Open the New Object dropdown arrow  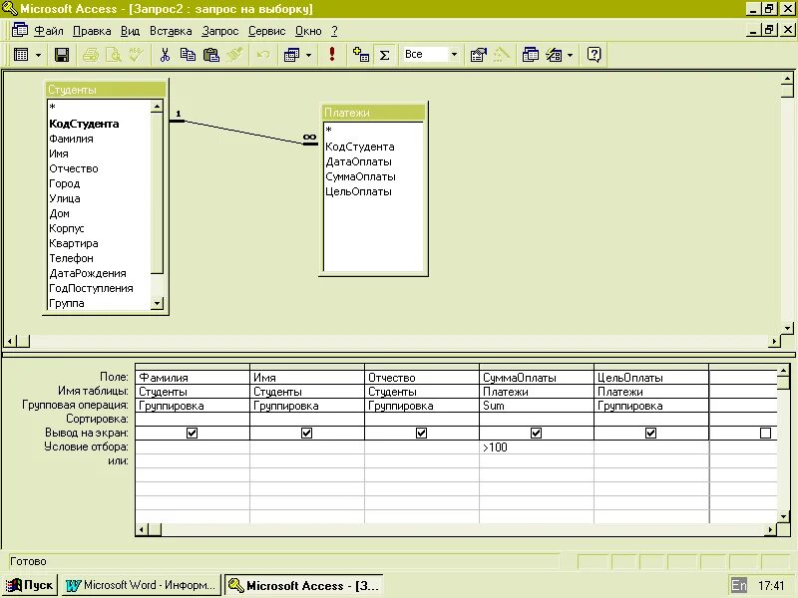click(x=570, y=55)
